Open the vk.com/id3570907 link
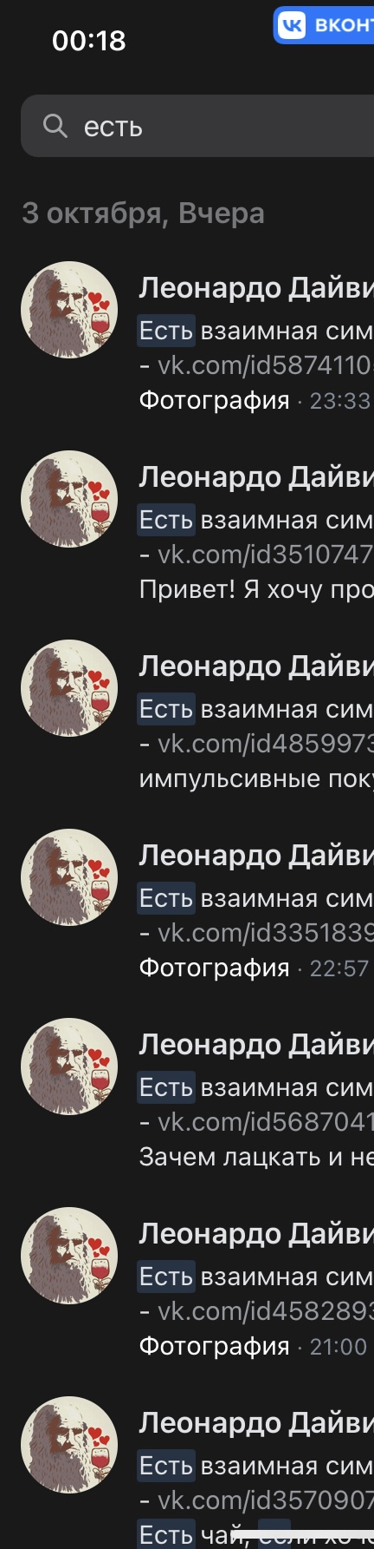 click(x=266, y=1500)
